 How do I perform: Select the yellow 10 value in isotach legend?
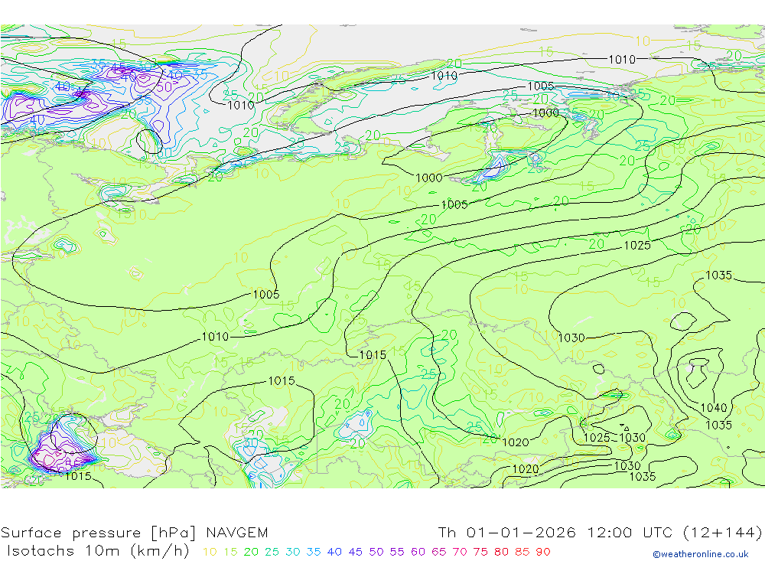pyautogui.click(x=210, y=552)
